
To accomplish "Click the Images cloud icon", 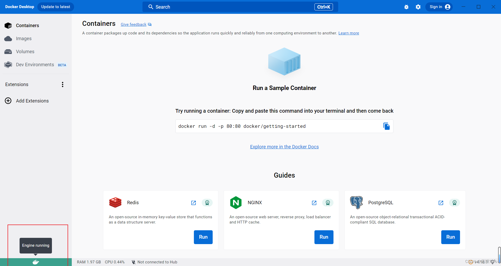I will [8, 39].
